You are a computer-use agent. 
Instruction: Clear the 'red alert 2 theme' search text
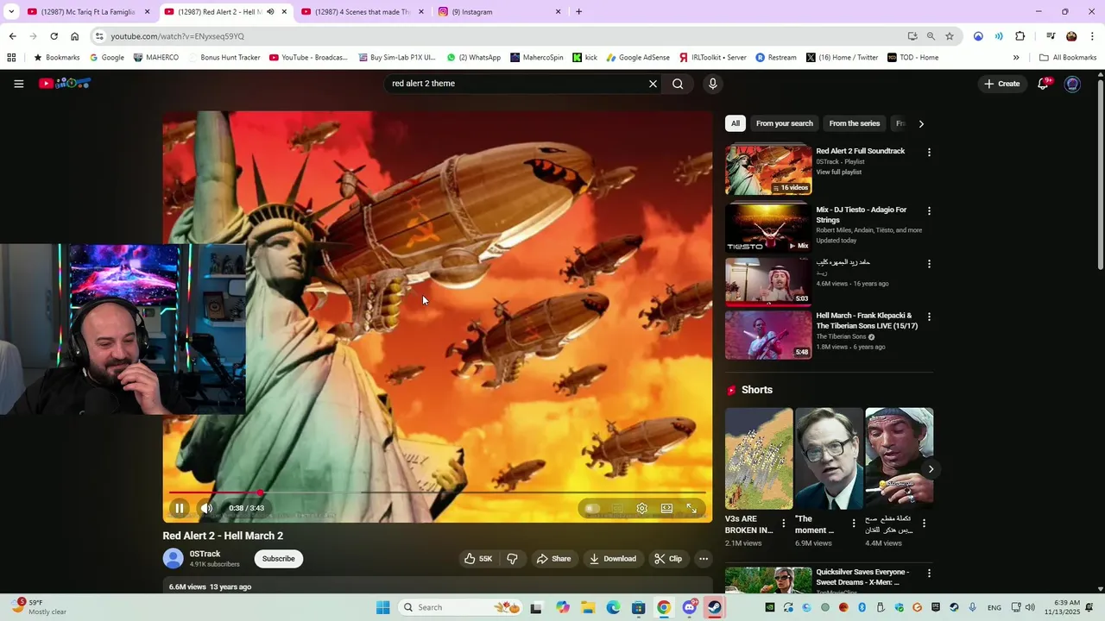(653, 84)
